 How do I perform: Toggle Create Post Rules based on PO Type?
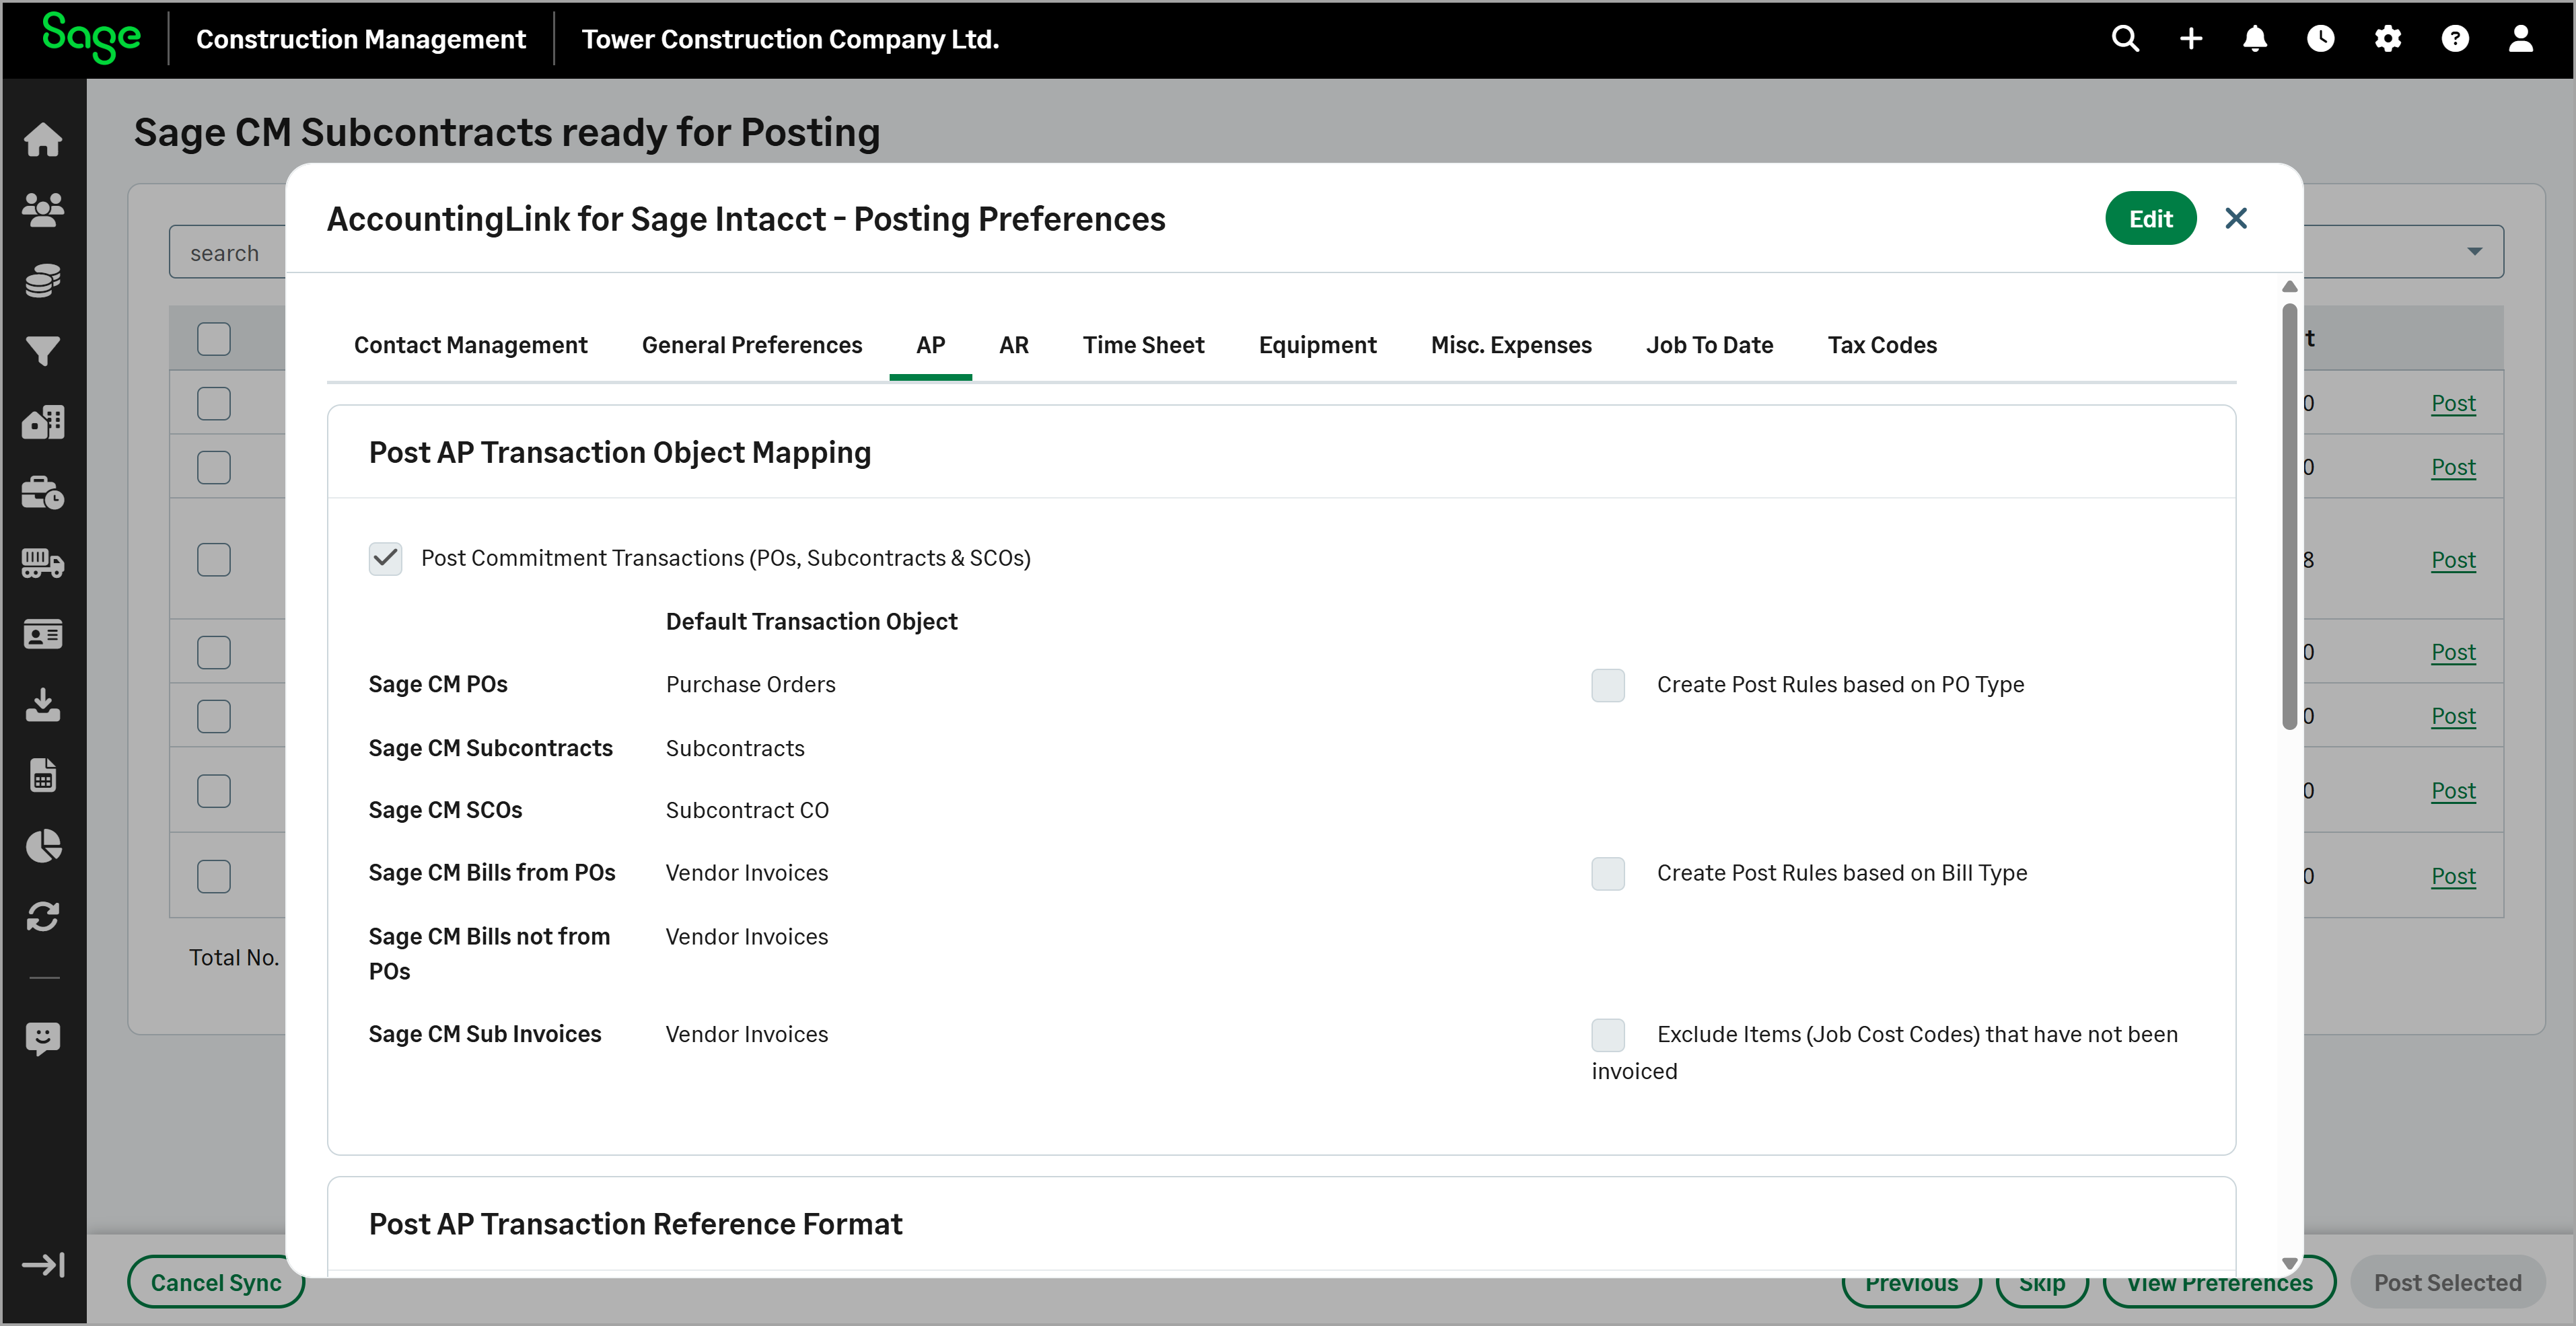[x=1608, y=685]
